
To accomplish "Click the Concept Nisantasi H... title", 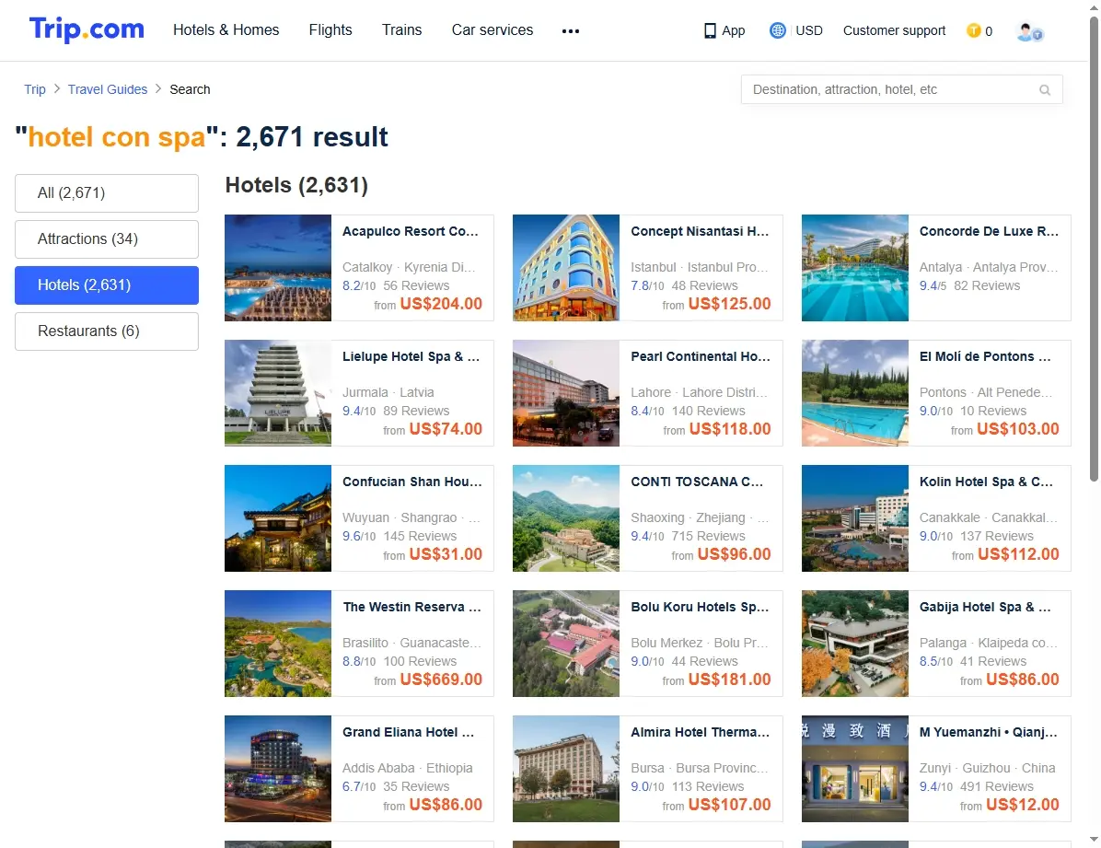I will click(x=700, y=231).
